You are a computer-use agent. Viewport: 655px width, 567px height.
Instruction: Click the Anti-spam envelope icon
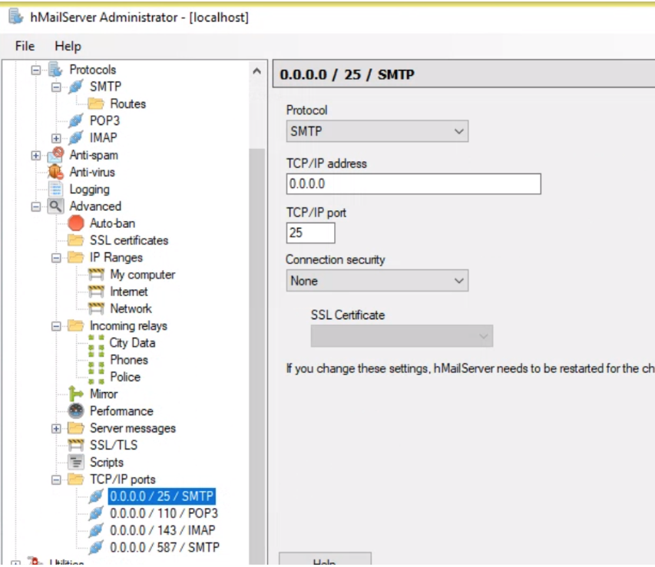[x=55, y=155]
